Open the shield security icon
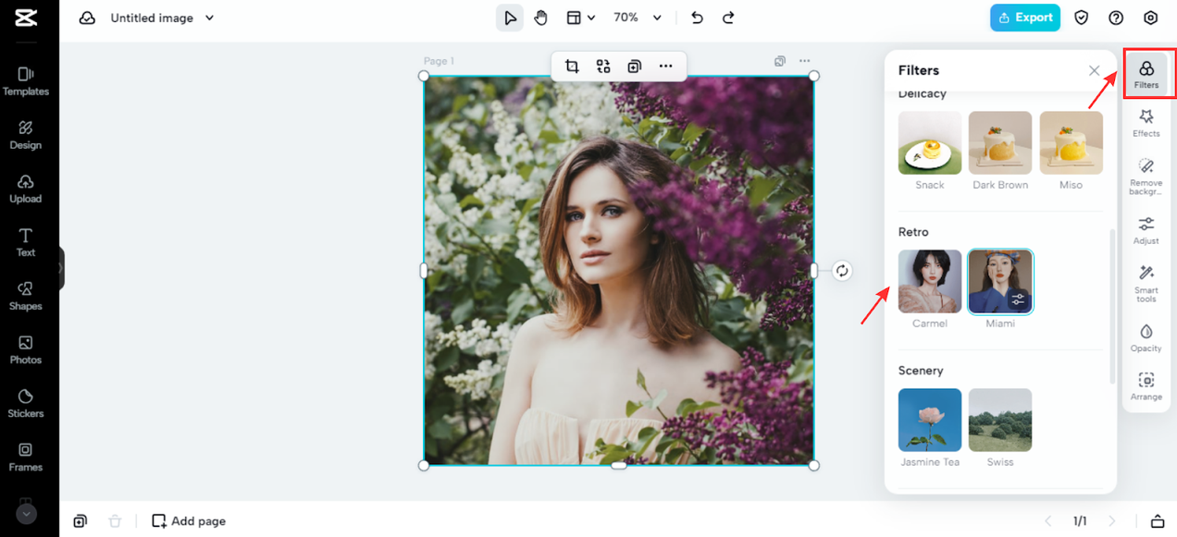The width and height of the screenshot is (1177, 537). click(1081, 18)
